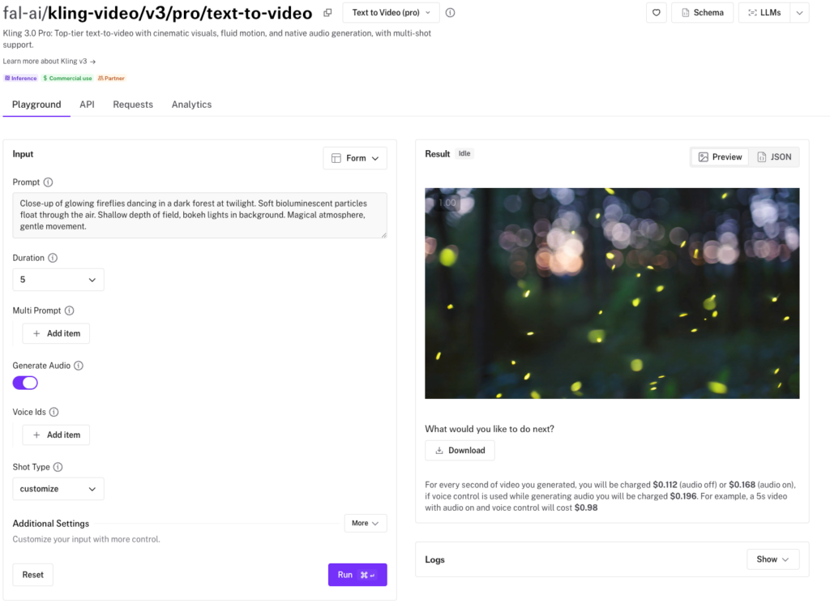The width and height of the screenshot is (830, 604).
Task: Switch result view to JSON
Action: (x=774, y=157)
